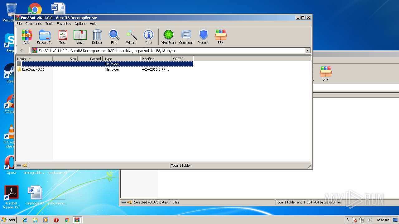Click the background window's Selected bytes status
399x224 pixels.
[x=157, y=202]
